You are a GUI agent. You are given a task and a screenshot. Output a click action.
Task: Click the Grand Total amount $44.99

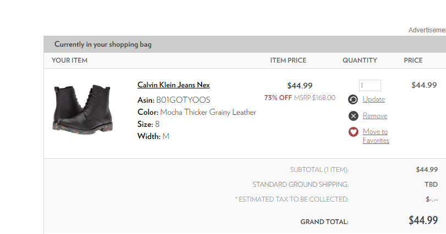click(423, 220)
